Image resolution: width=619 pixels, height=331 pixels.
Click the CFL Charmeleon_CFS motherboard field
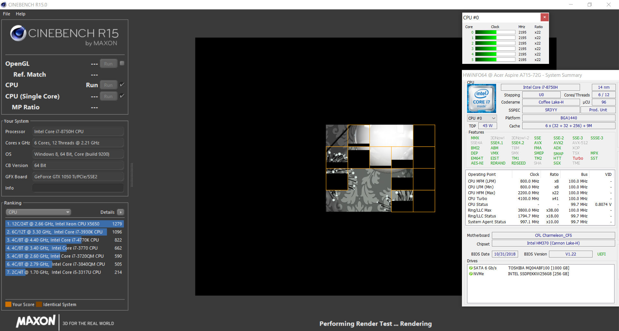point(554,235)
